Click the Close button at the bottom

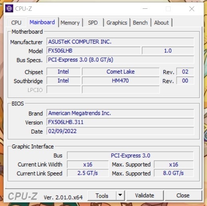[x=183, y=196]
